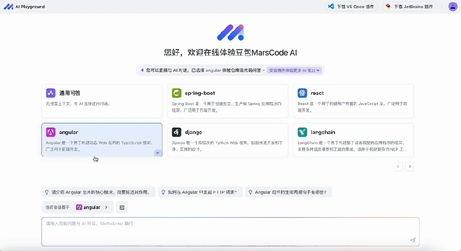Screen dimensions: 461x251
Task: Click the clear conversation icon button
Action: (122, 207)
